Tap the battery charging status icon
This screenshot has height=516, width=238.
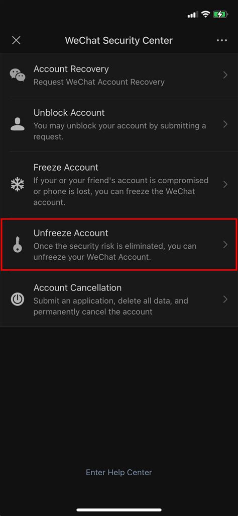coord(219,14)
